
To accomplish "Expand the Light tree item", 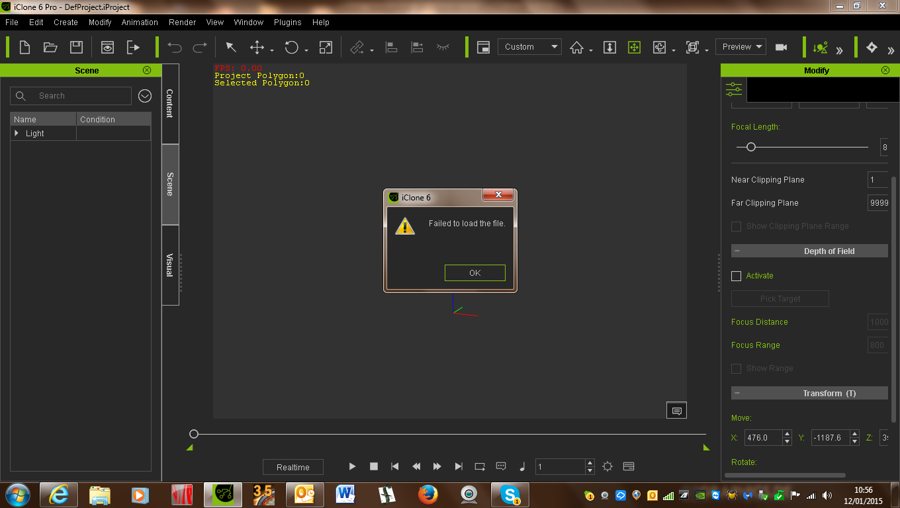I will [x=17, y=134].
